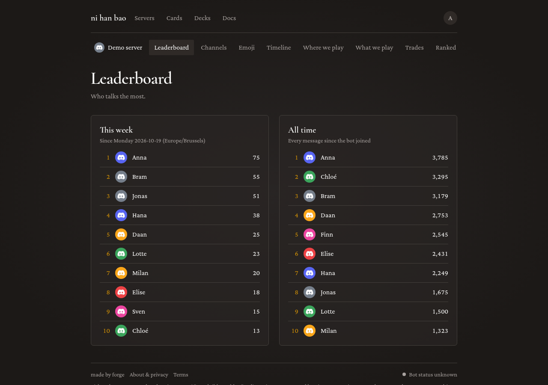
Task: Click Bram's avatar in This week list
Action: tap(121, 177)
